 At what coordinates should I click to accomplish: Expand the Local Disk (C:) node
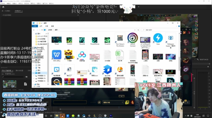(x=34, y=76)
